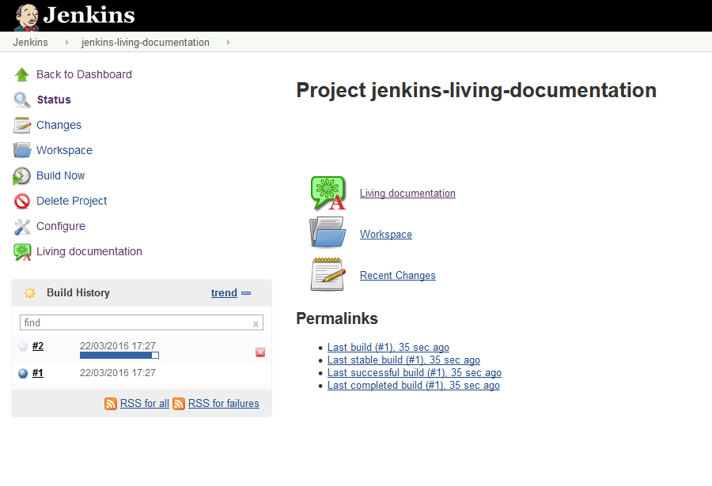The height and width of the screenshot is (486, 712).
Task: Open the Status page link
Action: (54, 100)
